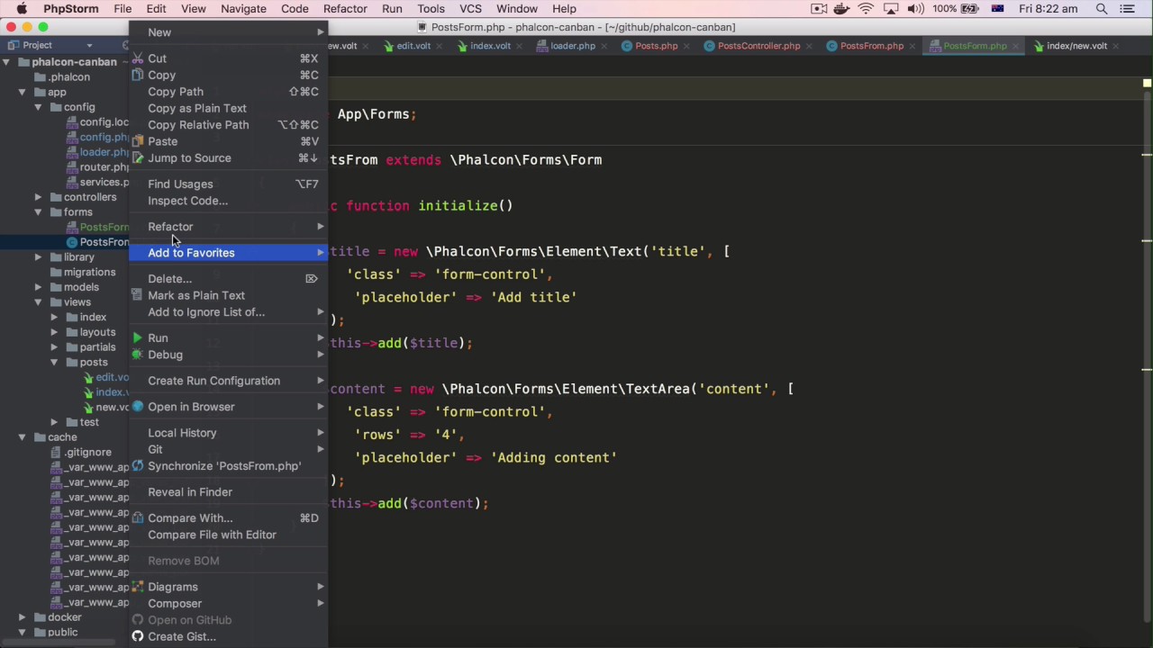Click the Cut scissors icon in context menu
This screenshot has height=648, width=1153.
[x=138, y=58]
